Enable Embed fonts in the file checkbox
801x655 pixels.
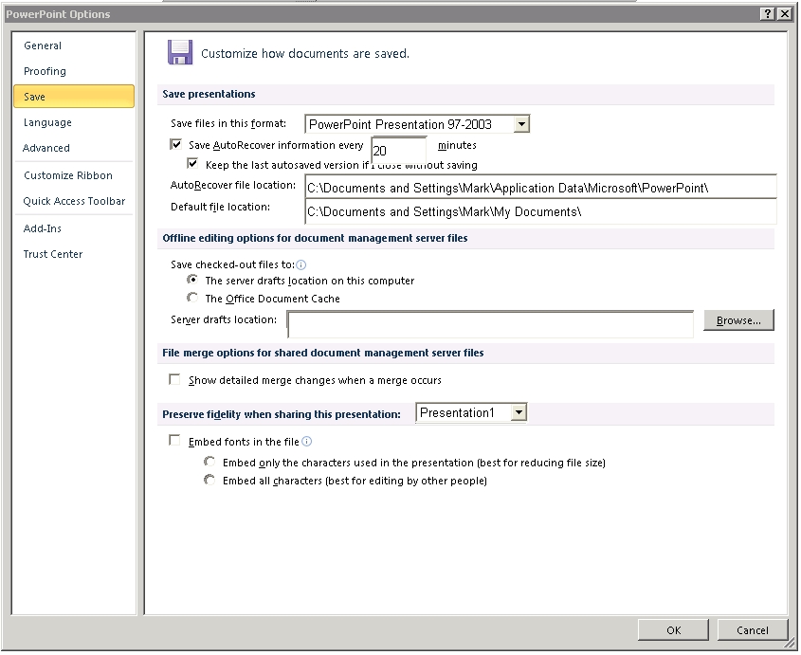pyautogui.click(x=174, y=441)
